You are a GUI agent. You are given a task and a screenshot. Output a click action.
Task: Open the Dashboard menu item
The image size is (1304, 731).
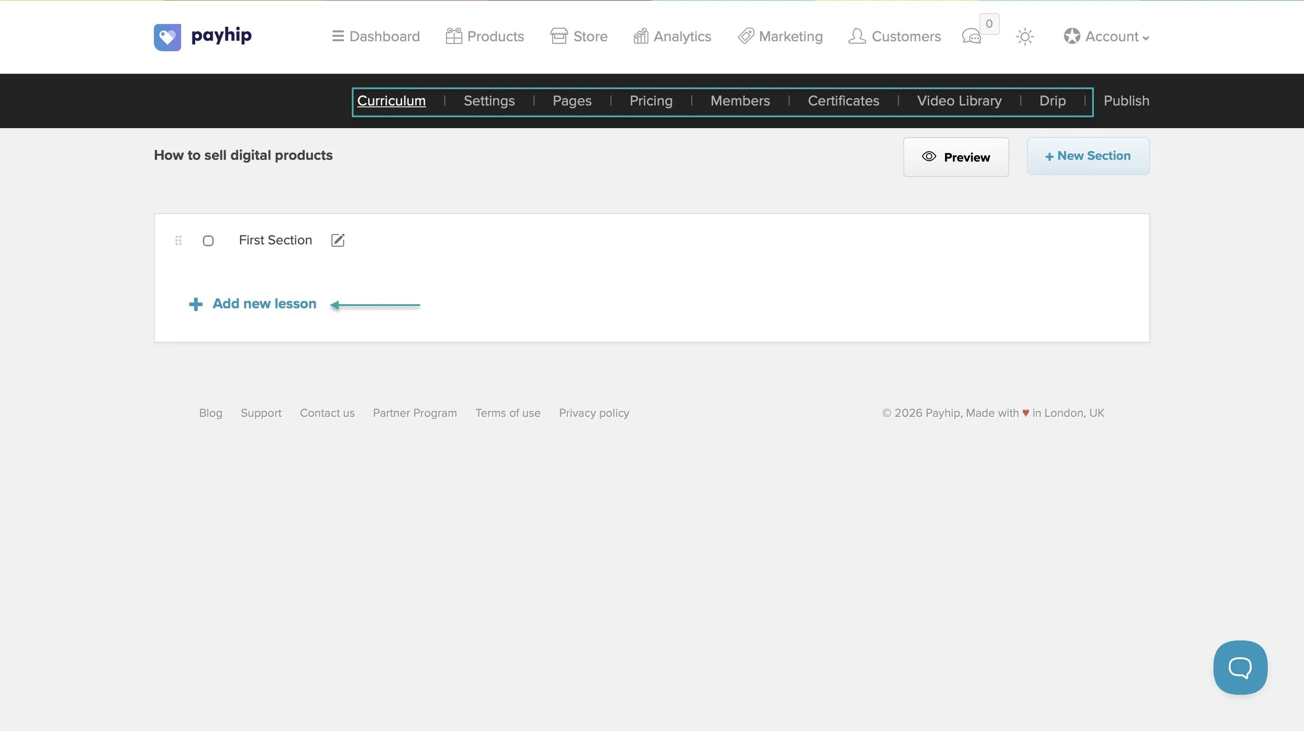[x=376, y=36]
